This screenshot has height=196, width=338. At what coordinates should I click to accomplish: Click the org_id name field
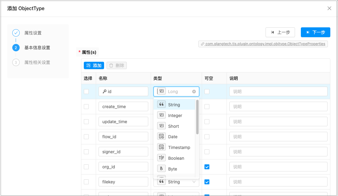click(x=123, y=167)
